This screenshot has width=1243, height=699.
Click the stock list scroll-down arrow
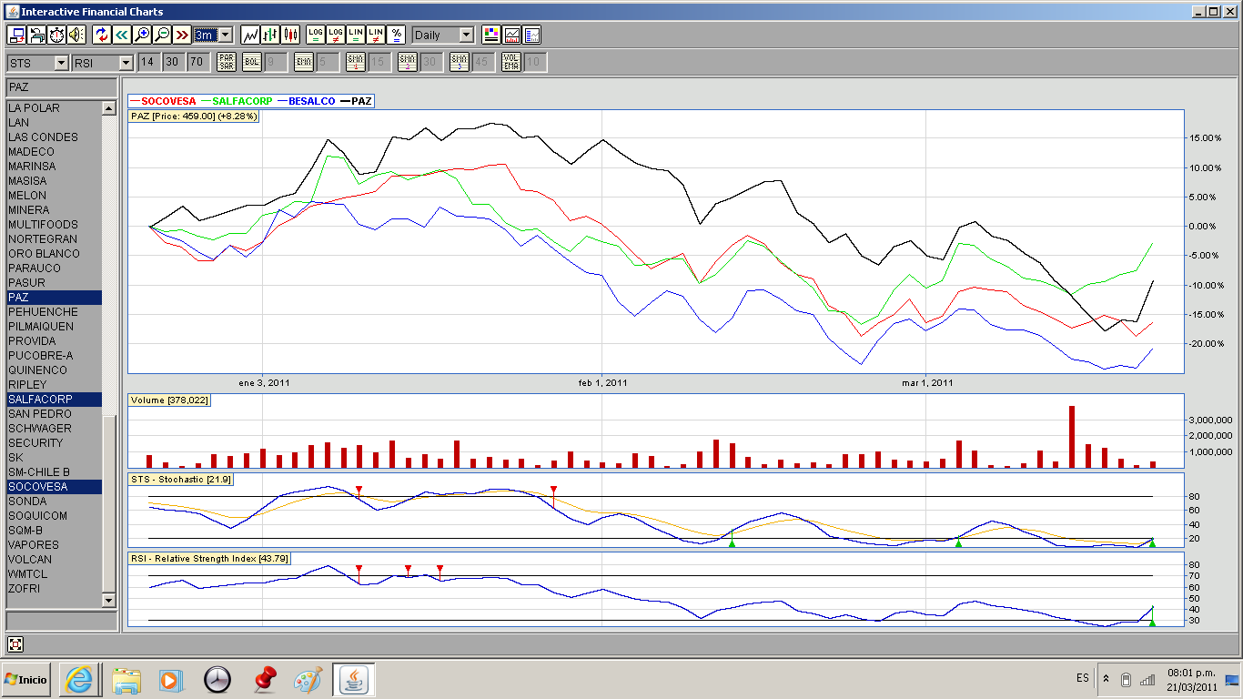[x=109, y=601]
